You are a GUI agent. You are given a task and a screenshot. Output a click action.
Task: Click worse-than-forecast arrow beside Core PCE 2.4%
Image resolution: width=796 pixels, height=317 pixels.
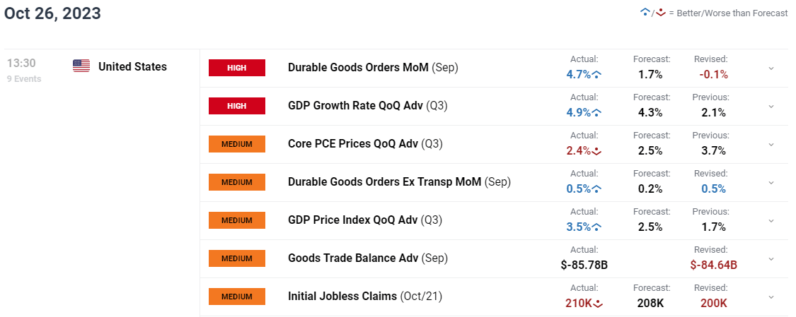[596, 150]
